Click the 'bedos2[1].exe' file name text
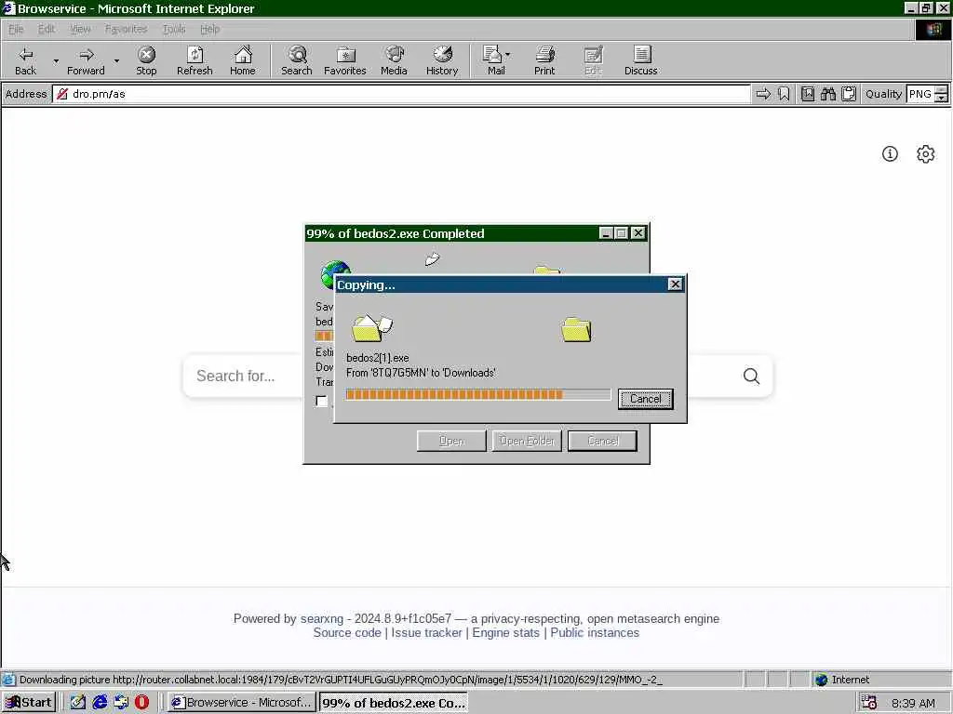The width and height of the screenshot is (953, 714). (378, 358)
